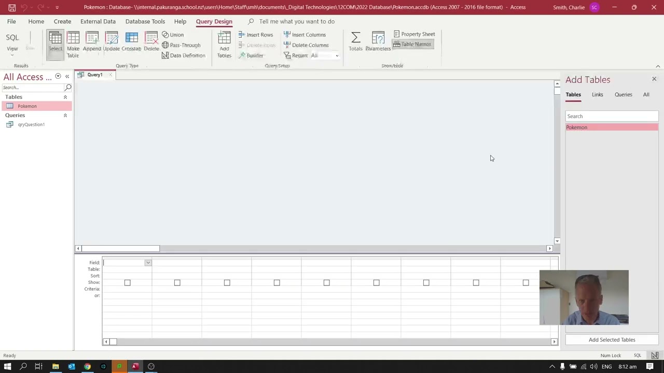This screenshot has width=664, height=373.
Task: Open the Windows Start menu
Action: [7, 366]
